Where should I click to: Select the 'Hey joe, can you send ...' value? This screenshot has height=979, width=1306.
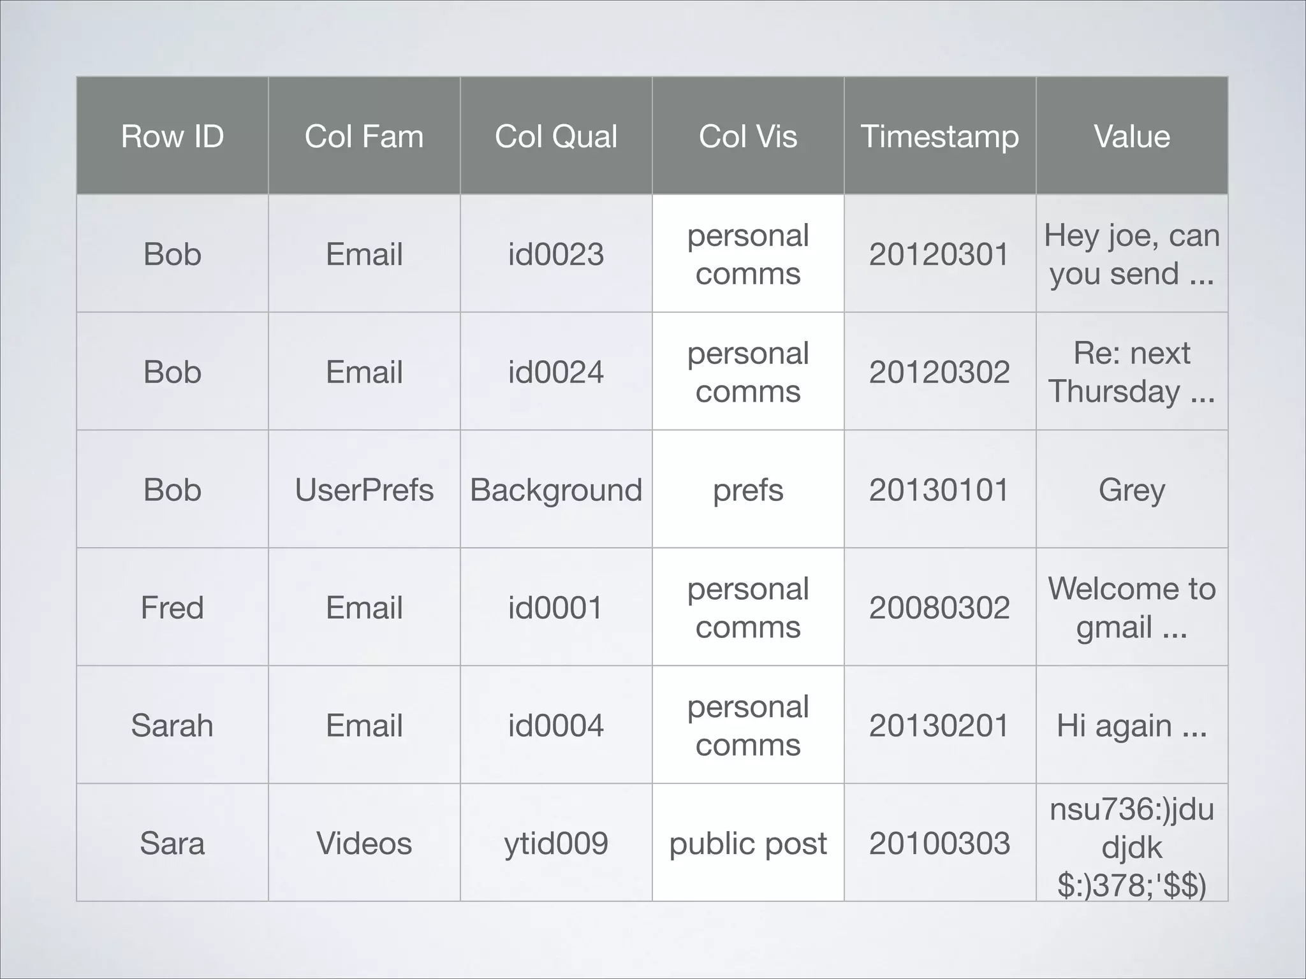tap(1132, 254)
